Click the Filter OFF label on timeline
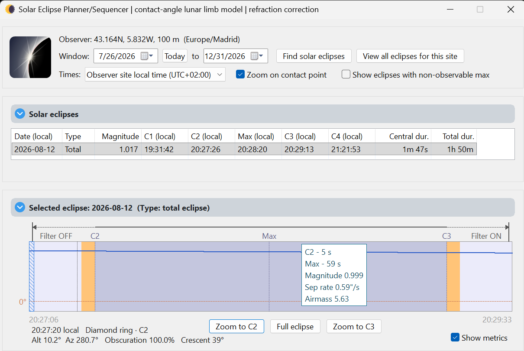Screen dimensions: 524x351 coord(56,236)
